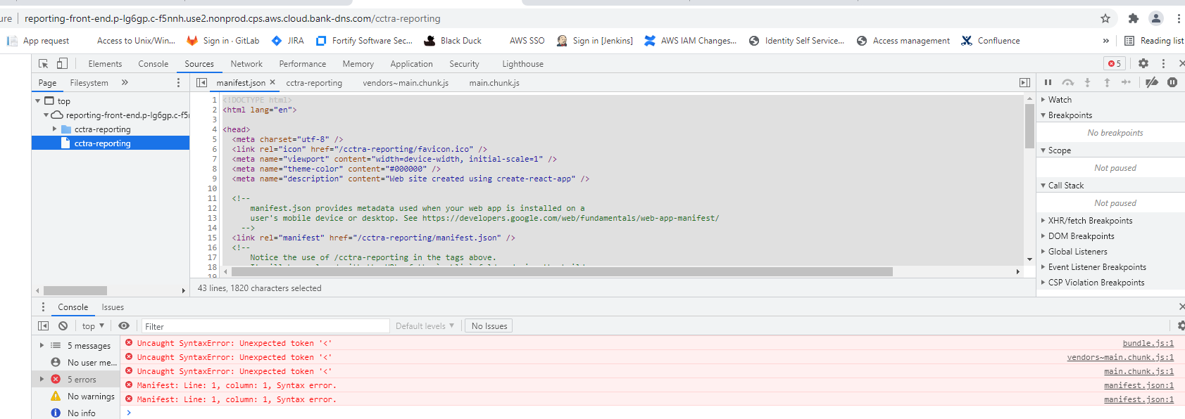Image resolution: width=1185 pixels, height=419 pixels.
Task: Open the bundle.js:1 source link
Action: 1148,343
